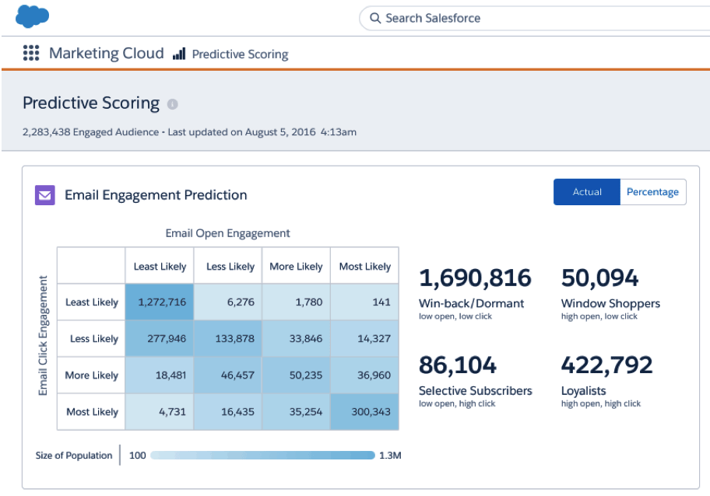Click the Salesforce cloud logo
Image resolution: width=710 pixels, height=496 pixels.
point(32,16)
